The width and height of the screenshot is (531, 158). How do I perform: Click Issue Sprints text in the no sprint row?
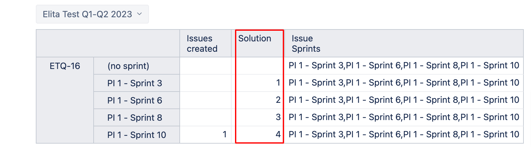click(404, 66)
